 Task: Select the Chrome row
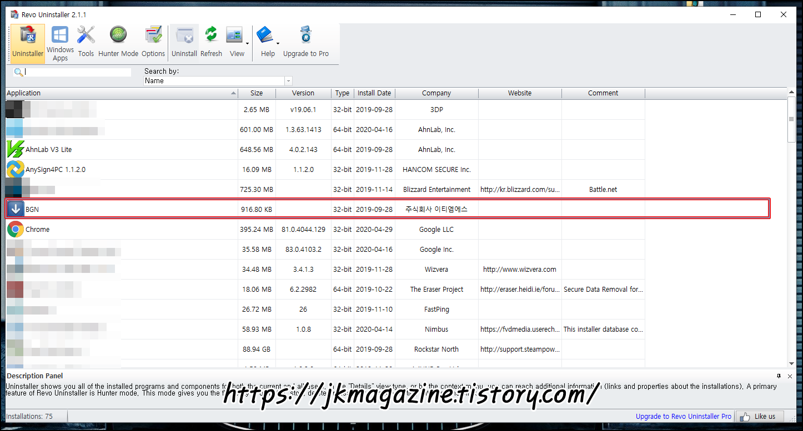click(325, 229)
